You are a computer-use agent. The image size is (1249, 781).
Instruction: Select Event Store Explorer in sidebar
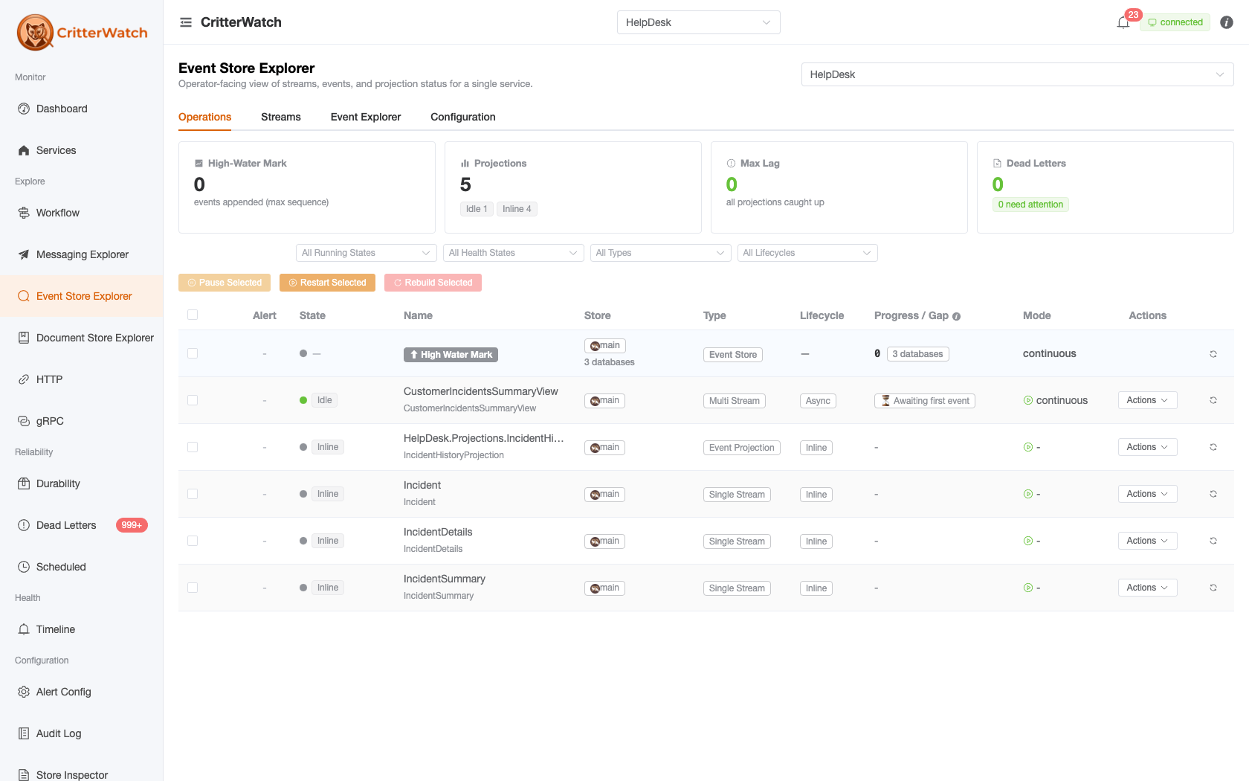tap(81, 296)
